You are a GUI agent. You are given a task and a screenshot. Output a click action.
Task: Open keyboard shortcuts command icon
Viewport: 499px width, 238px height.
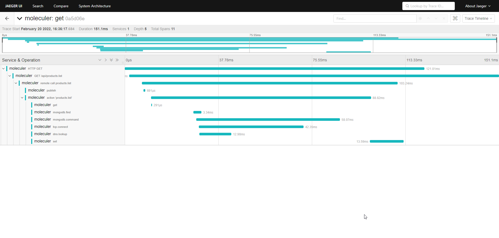[455, 18]
